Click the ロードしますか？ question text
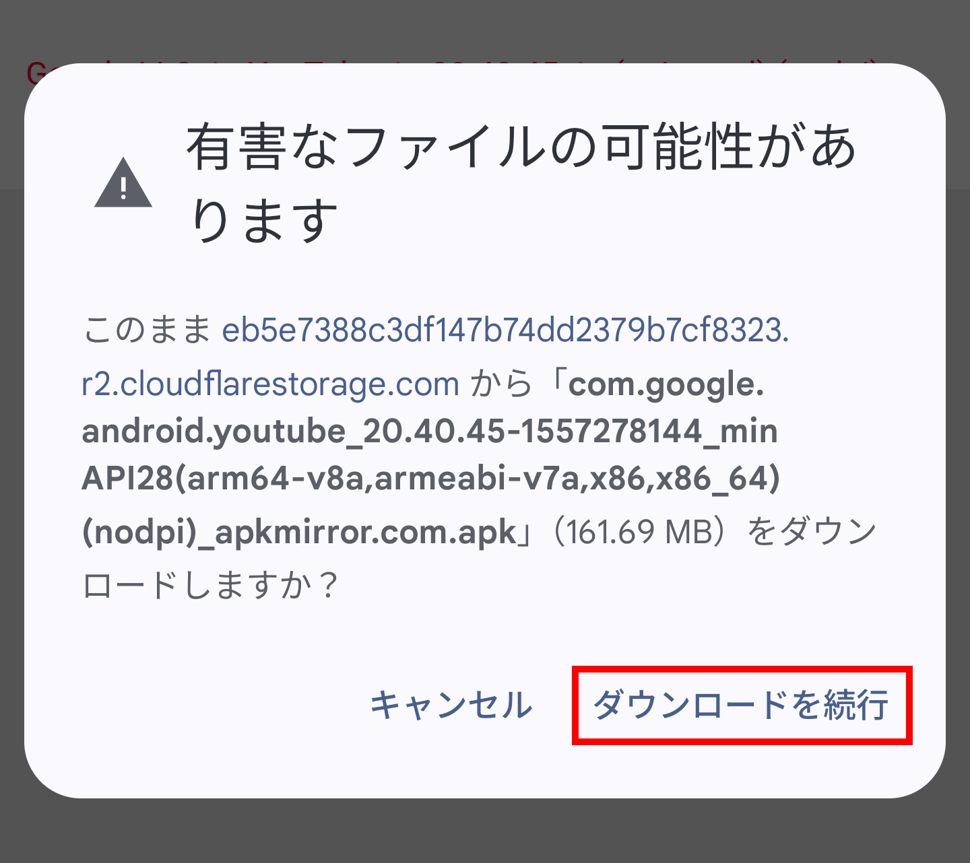The height and width of the screenshot is (863, 970). [210, 586]
